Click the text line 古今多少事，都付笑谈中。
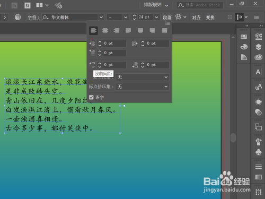 tap(49, 128)
